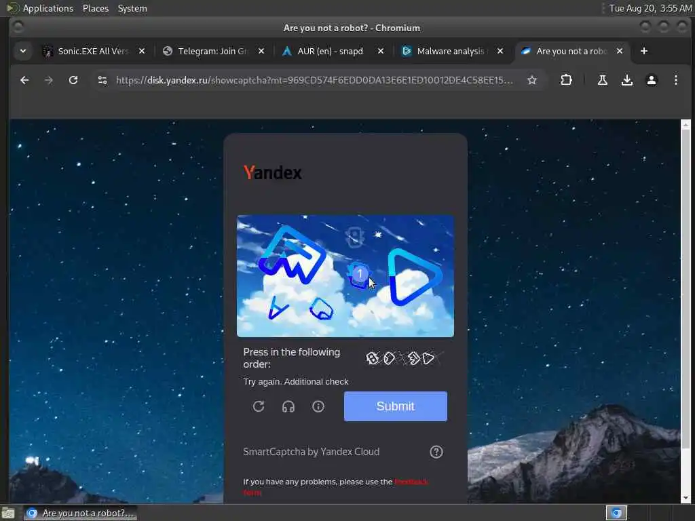695x521 pixels.
Task: Click the small pentagon shape at the bottom of the captcha
Action: coord(322,309)
